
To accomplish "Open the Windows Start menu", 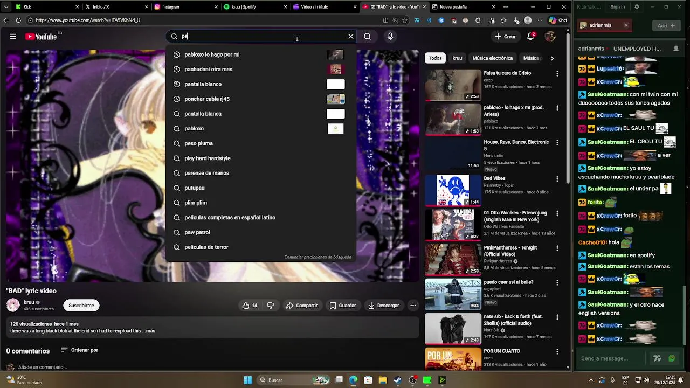I will coord(247,380).
